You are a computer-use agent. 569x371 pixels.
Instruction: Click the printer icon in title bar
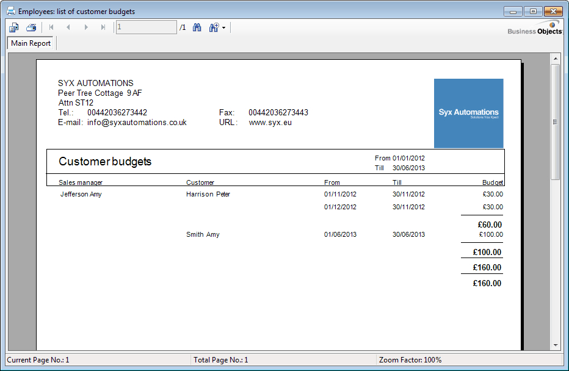[11, 11]
